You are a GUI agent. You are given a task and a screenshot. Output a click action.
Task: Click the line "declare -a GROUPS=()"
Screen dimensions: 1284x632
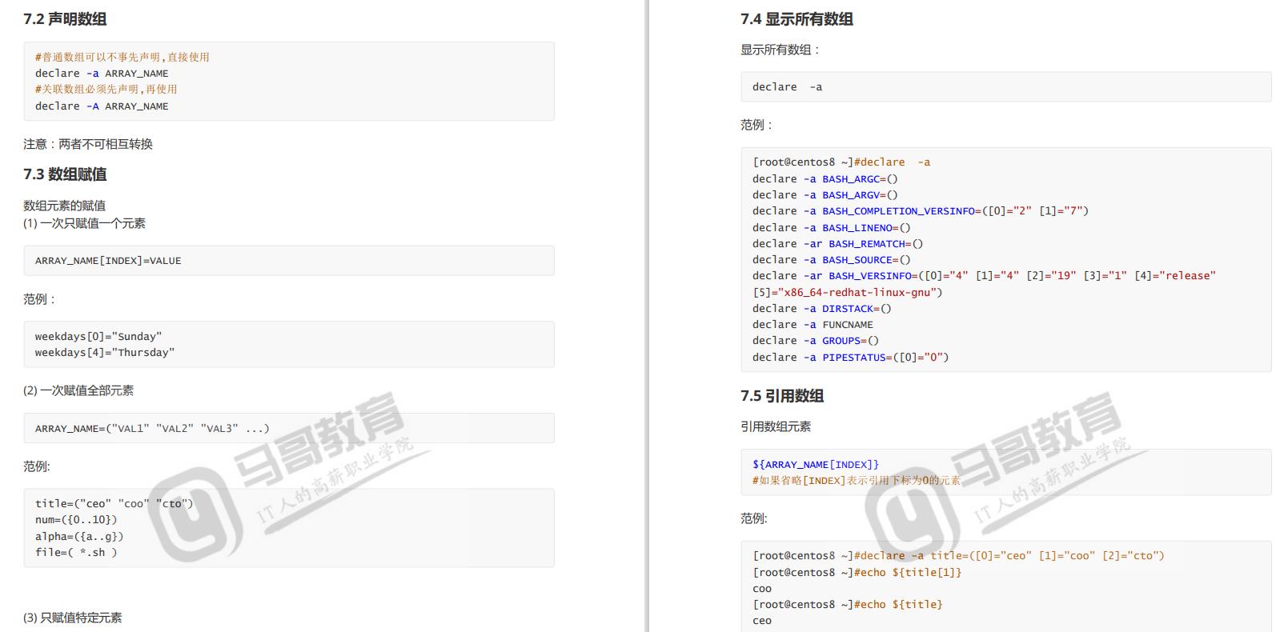[816, 341]
